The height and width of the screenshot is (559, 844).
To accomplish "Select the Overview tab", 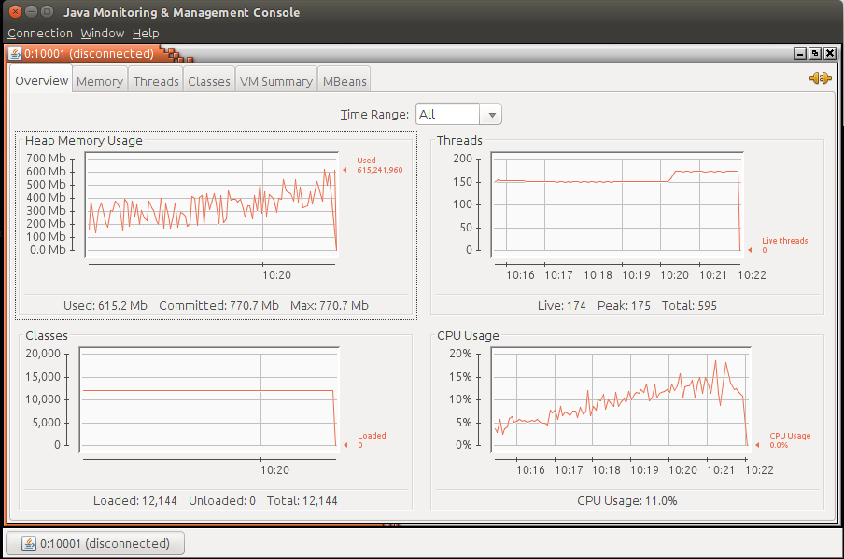I will (x=41, y=80).
